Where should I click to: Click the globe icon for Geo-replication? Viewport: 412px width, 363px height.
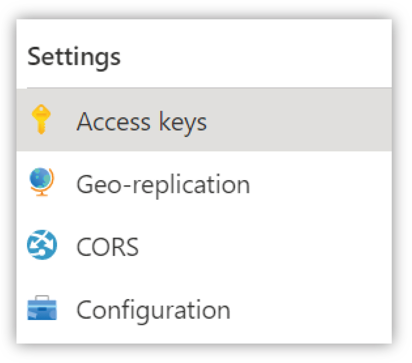(41, 182)
